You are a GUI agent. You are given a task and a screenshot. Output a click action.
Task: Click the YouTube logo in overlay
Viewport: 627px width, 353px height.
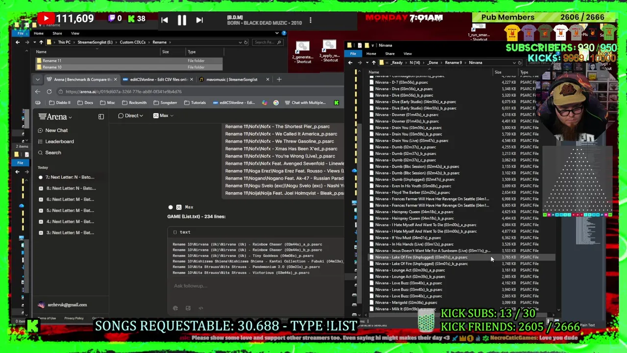tap(46, 19)
